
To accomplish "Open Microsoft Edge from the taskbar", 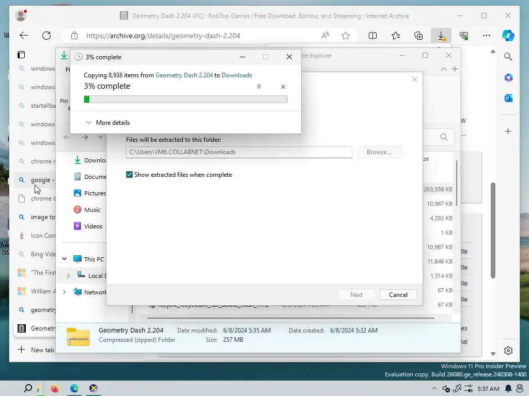I will 74,389.
